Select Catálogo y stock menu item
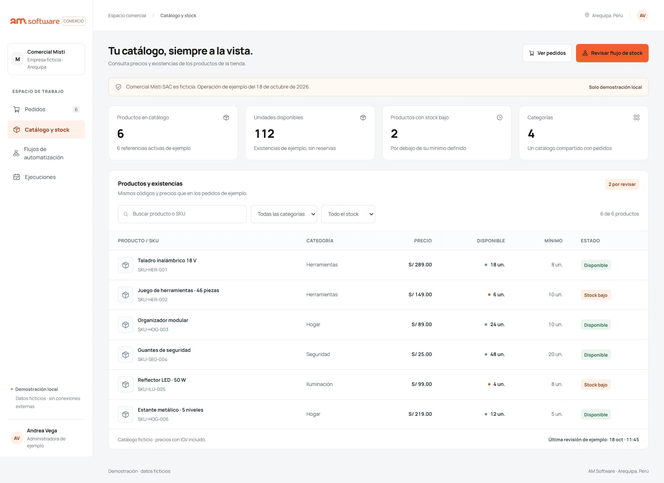This screenshot has height=483, width=664. click(x=46, y=130)
